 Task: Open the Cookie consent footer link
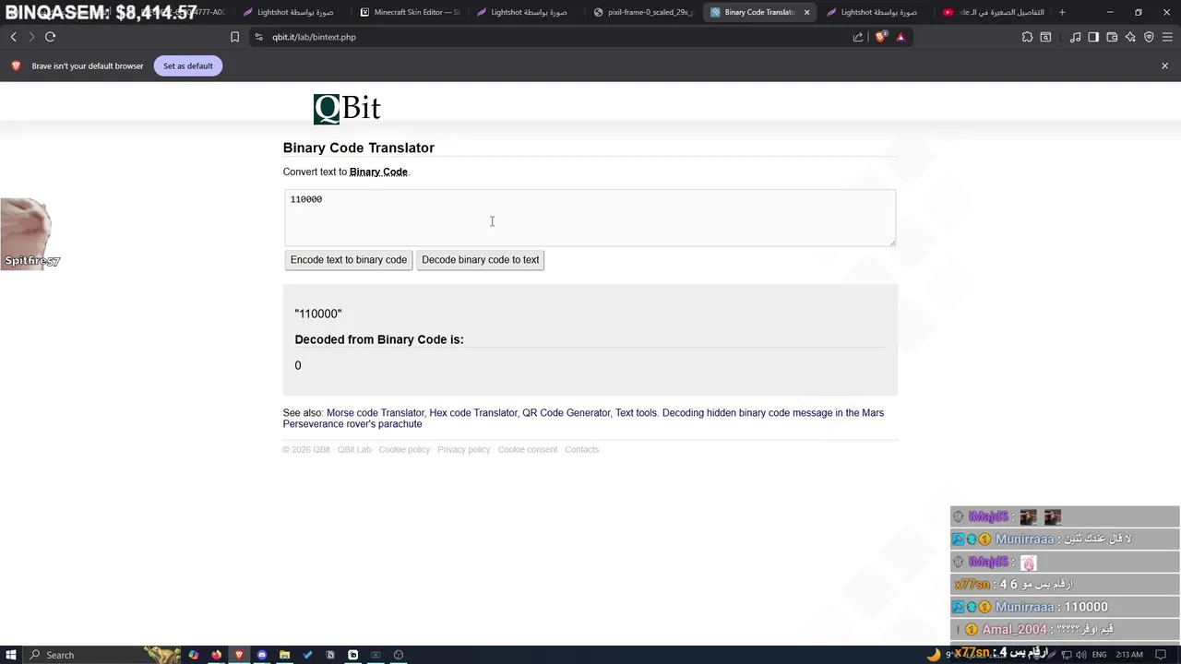click(x=528, y=450)
